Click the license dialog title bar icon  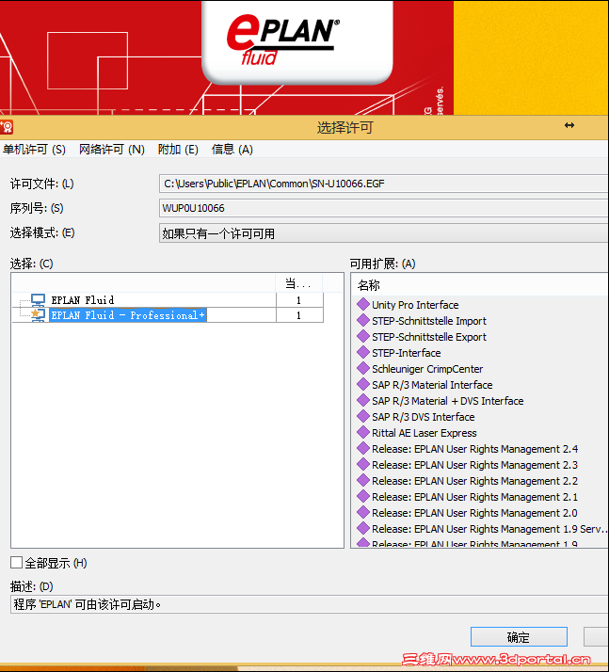(6, 127)
